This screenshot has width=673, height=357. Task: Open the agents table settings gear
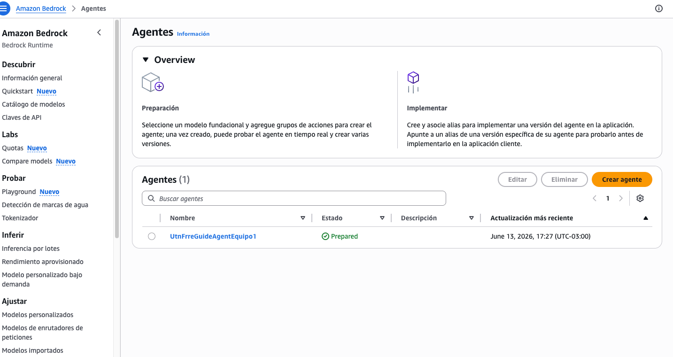[x=640, y=198]
